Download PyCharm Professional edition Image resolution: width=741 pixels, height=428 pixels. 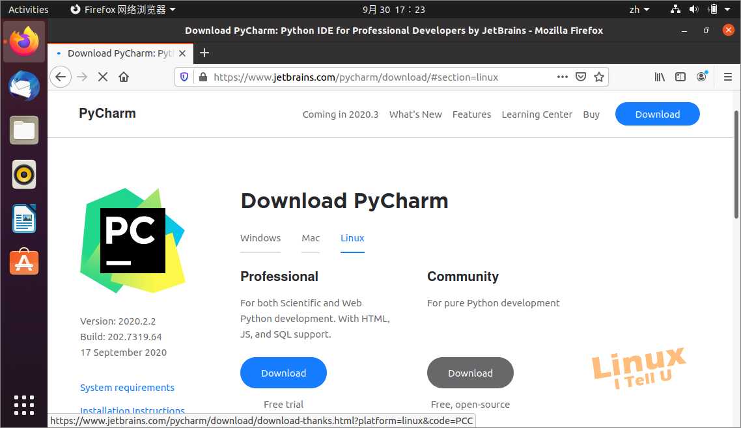[283, 373]
